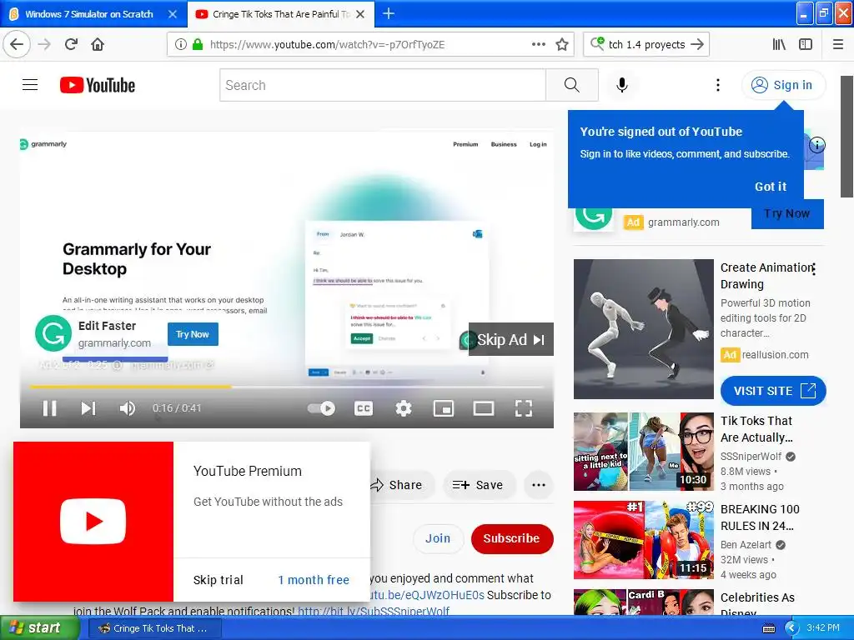854x640 pixels.
Task: Click the browser forward arrow
Action: pyautogui.click(x=45, y=44)
